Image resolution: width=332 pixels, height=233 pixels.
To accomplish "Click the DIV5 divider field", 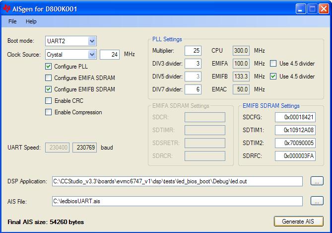I will [x=193, y=77].
